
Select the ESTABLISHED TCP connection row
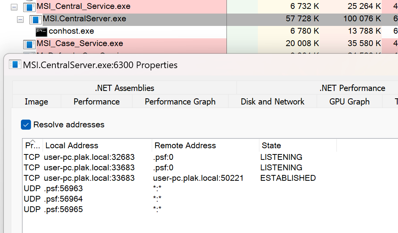coord(170,178)
